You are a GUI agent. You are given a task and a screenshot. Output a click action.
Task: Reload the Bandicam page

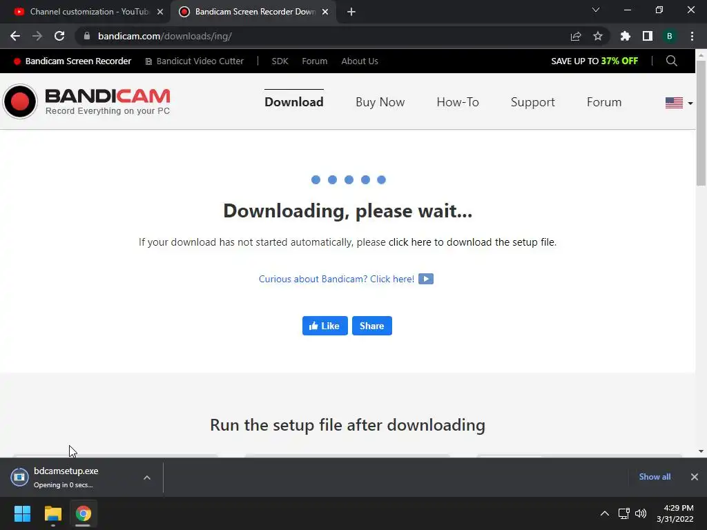coord(59,36)
